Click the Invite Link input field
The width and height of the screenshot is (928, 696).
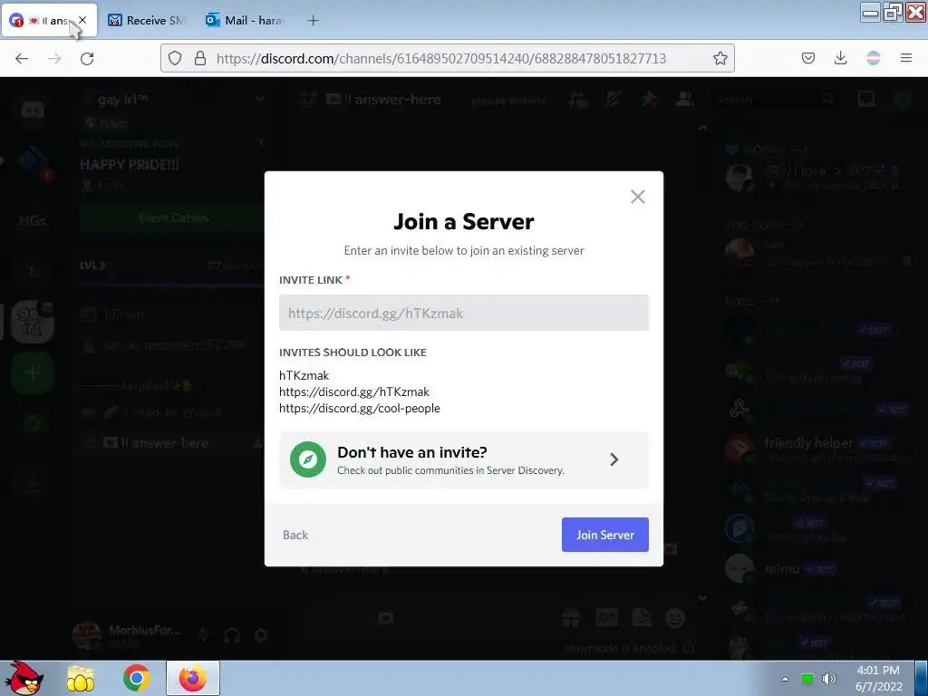point(463,313)
